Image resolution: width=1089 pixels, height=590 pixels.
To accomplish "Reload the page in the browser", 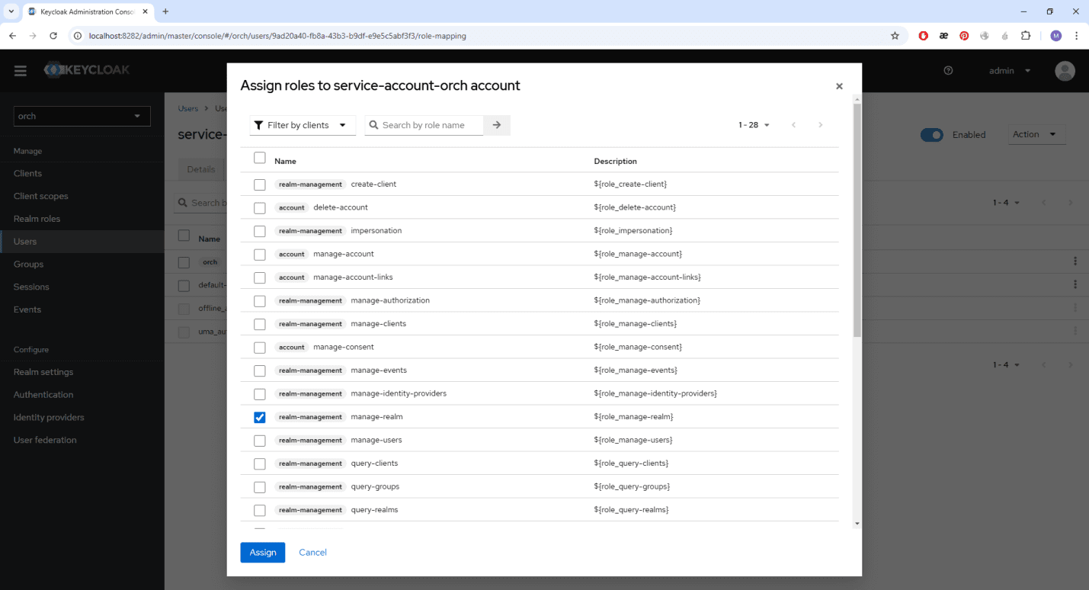I will (x=53, y=36).
